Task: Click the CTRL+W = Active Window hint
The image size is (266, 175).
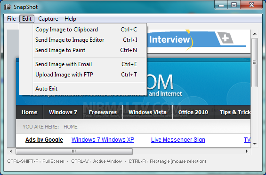Action: pyautogui.click(x=97, y=161)
